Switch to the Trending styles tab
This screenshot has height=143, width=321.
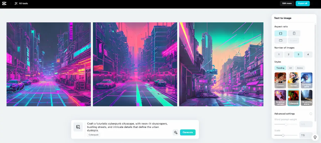[x=280, y=68]
